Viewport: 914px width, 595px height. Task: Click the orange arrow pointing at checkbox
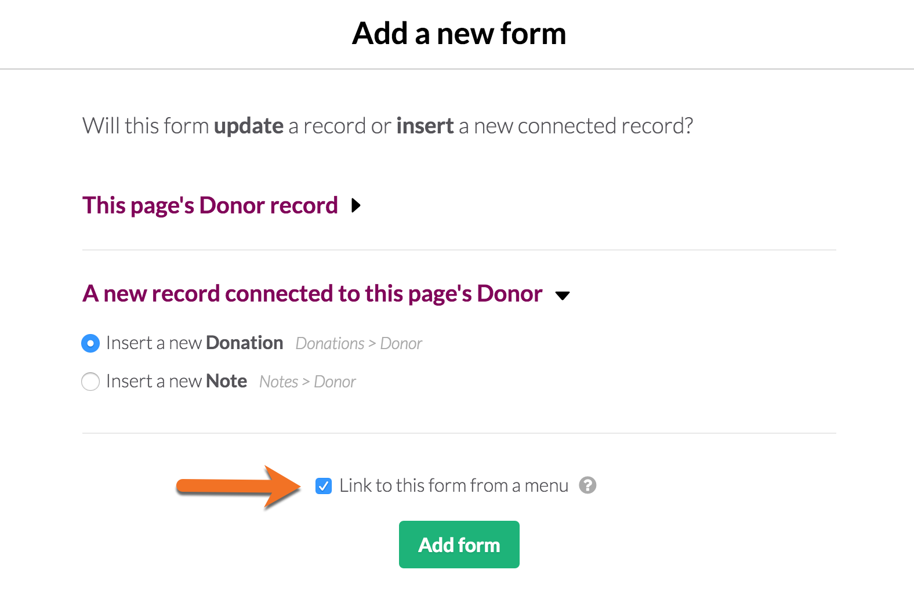click(239, 487)
